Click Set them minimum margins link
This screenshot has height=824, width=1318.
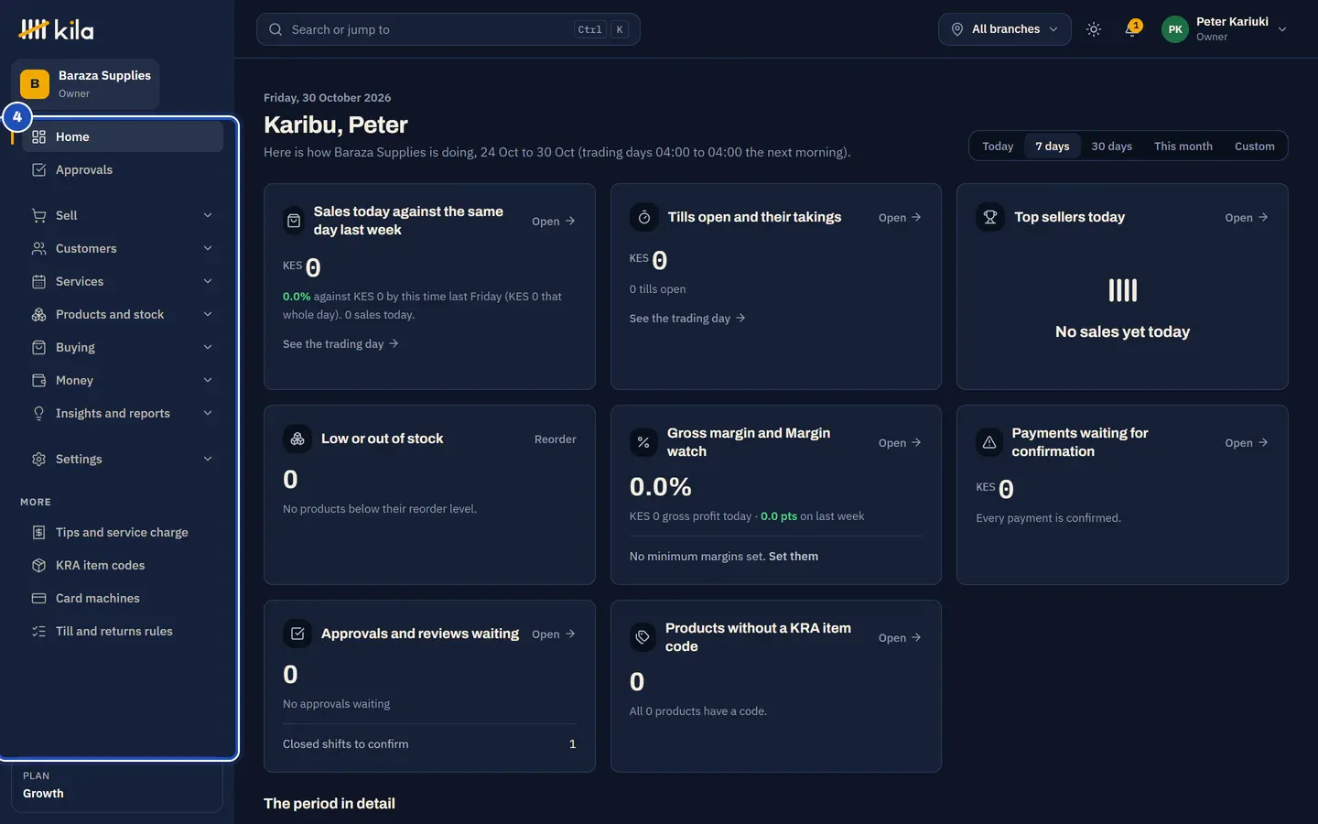tap(793, 556)
